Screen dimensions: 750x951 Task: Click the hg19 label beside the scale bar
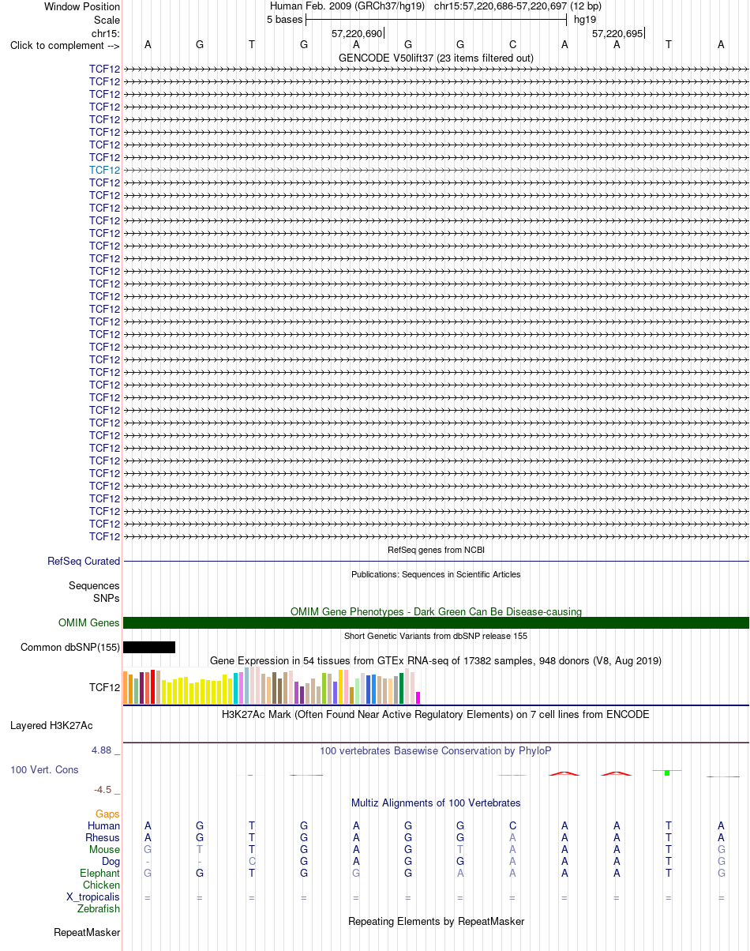point(585,18)
